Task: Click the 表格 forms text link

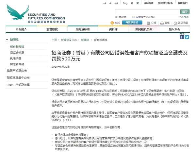Action: [x=167, y=23]
